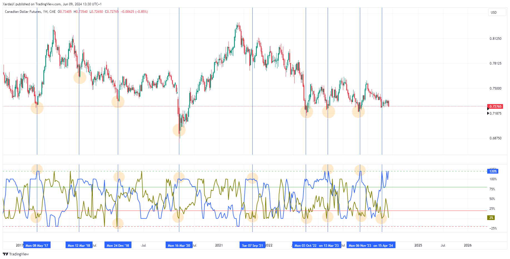510x259 pixels.
Task: Click the 2017 year label on time axis
Action: click(19, 245)
